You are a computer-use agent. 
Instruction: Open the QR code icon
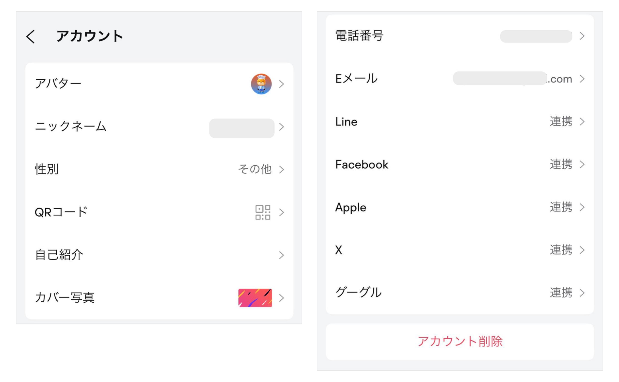click(x=263, y=212)
